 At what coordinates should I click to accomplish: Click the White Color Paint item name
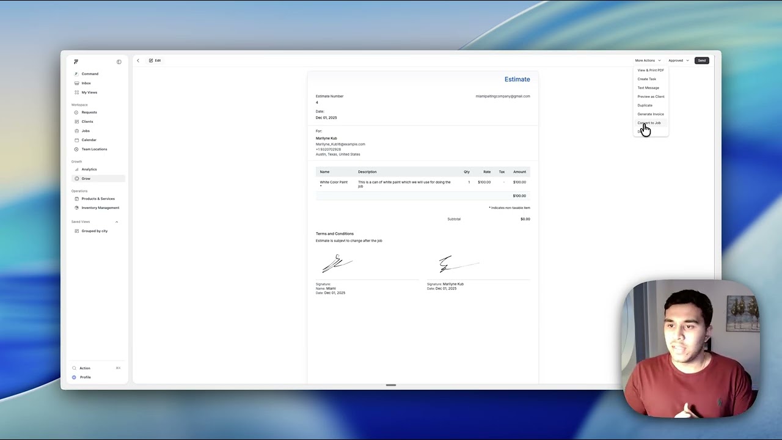tap(334, 182)
